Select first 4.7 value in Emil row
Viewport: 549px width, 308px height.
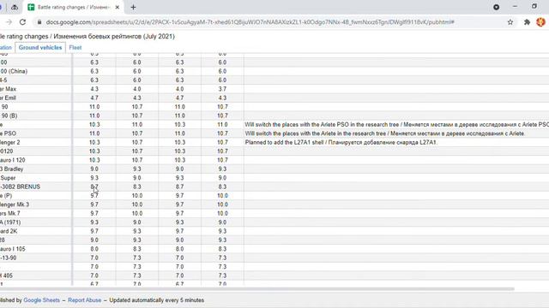coord(94,98)
